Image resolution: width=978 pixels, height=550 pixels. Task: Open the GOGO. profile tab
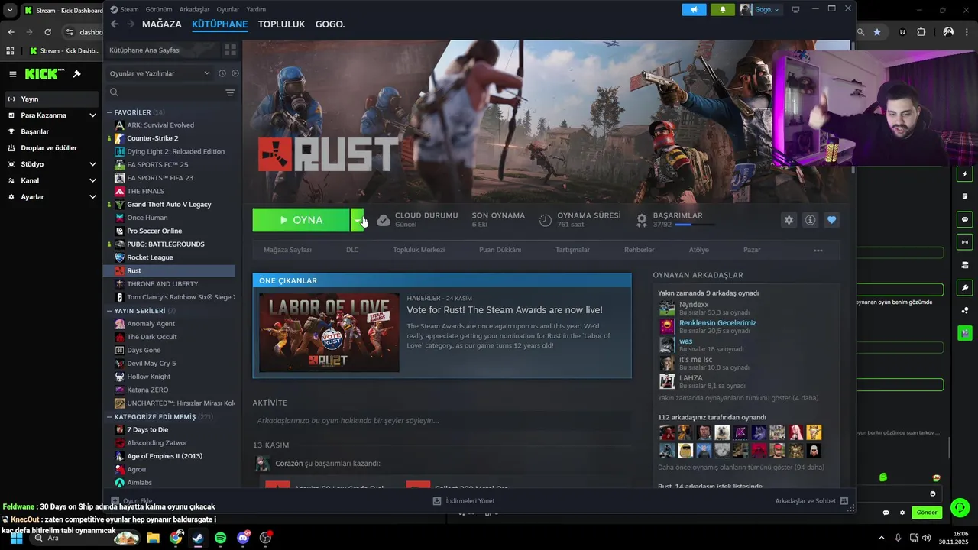pyautogui.click(x=330, y=24)
